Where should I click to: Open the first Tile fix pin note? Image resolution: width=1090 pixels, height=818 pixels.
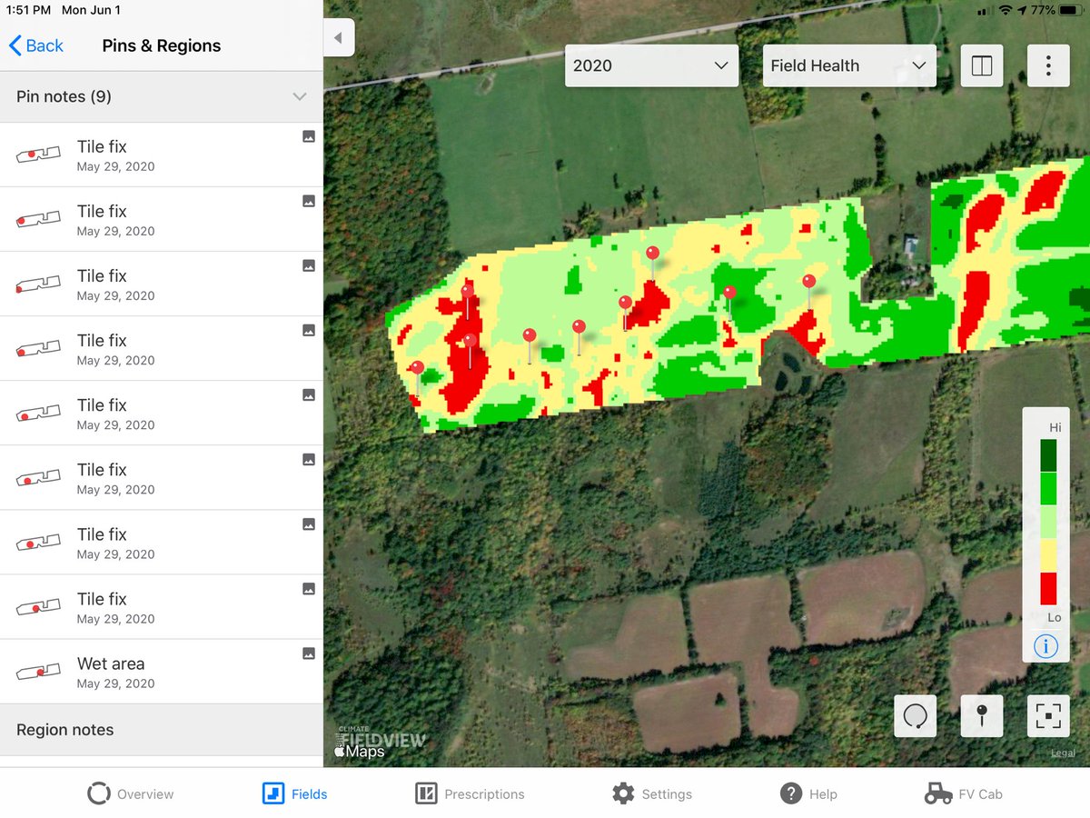[161, 155]
